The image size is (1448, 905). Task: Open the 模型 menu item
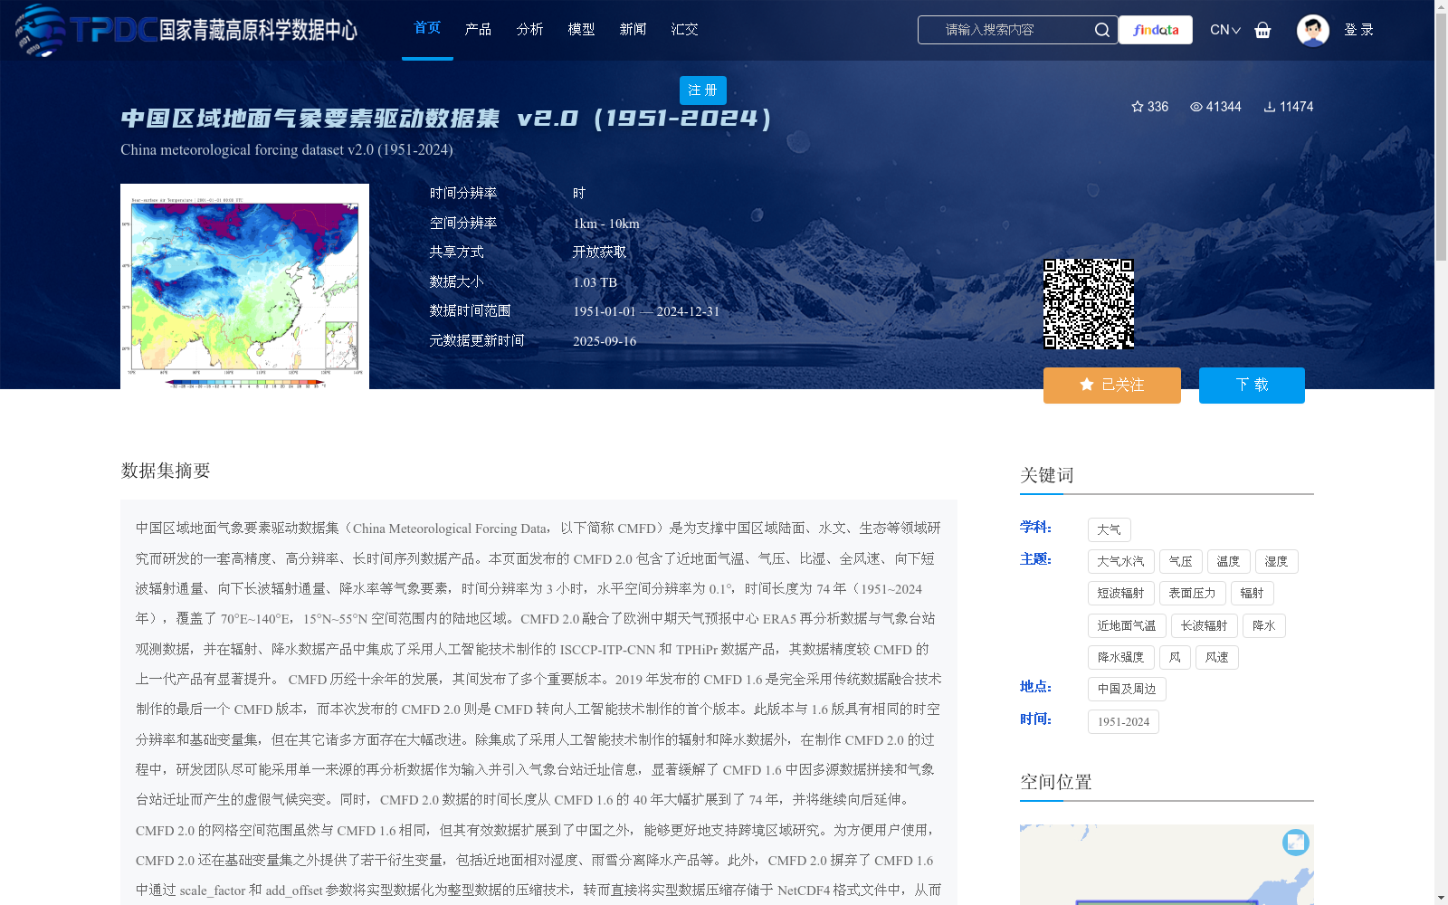[581, 28]
